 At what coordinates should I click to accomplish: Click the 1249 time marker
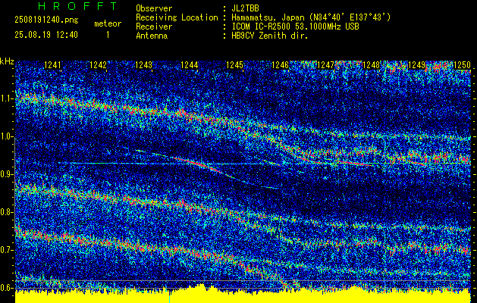click(416, 65)
